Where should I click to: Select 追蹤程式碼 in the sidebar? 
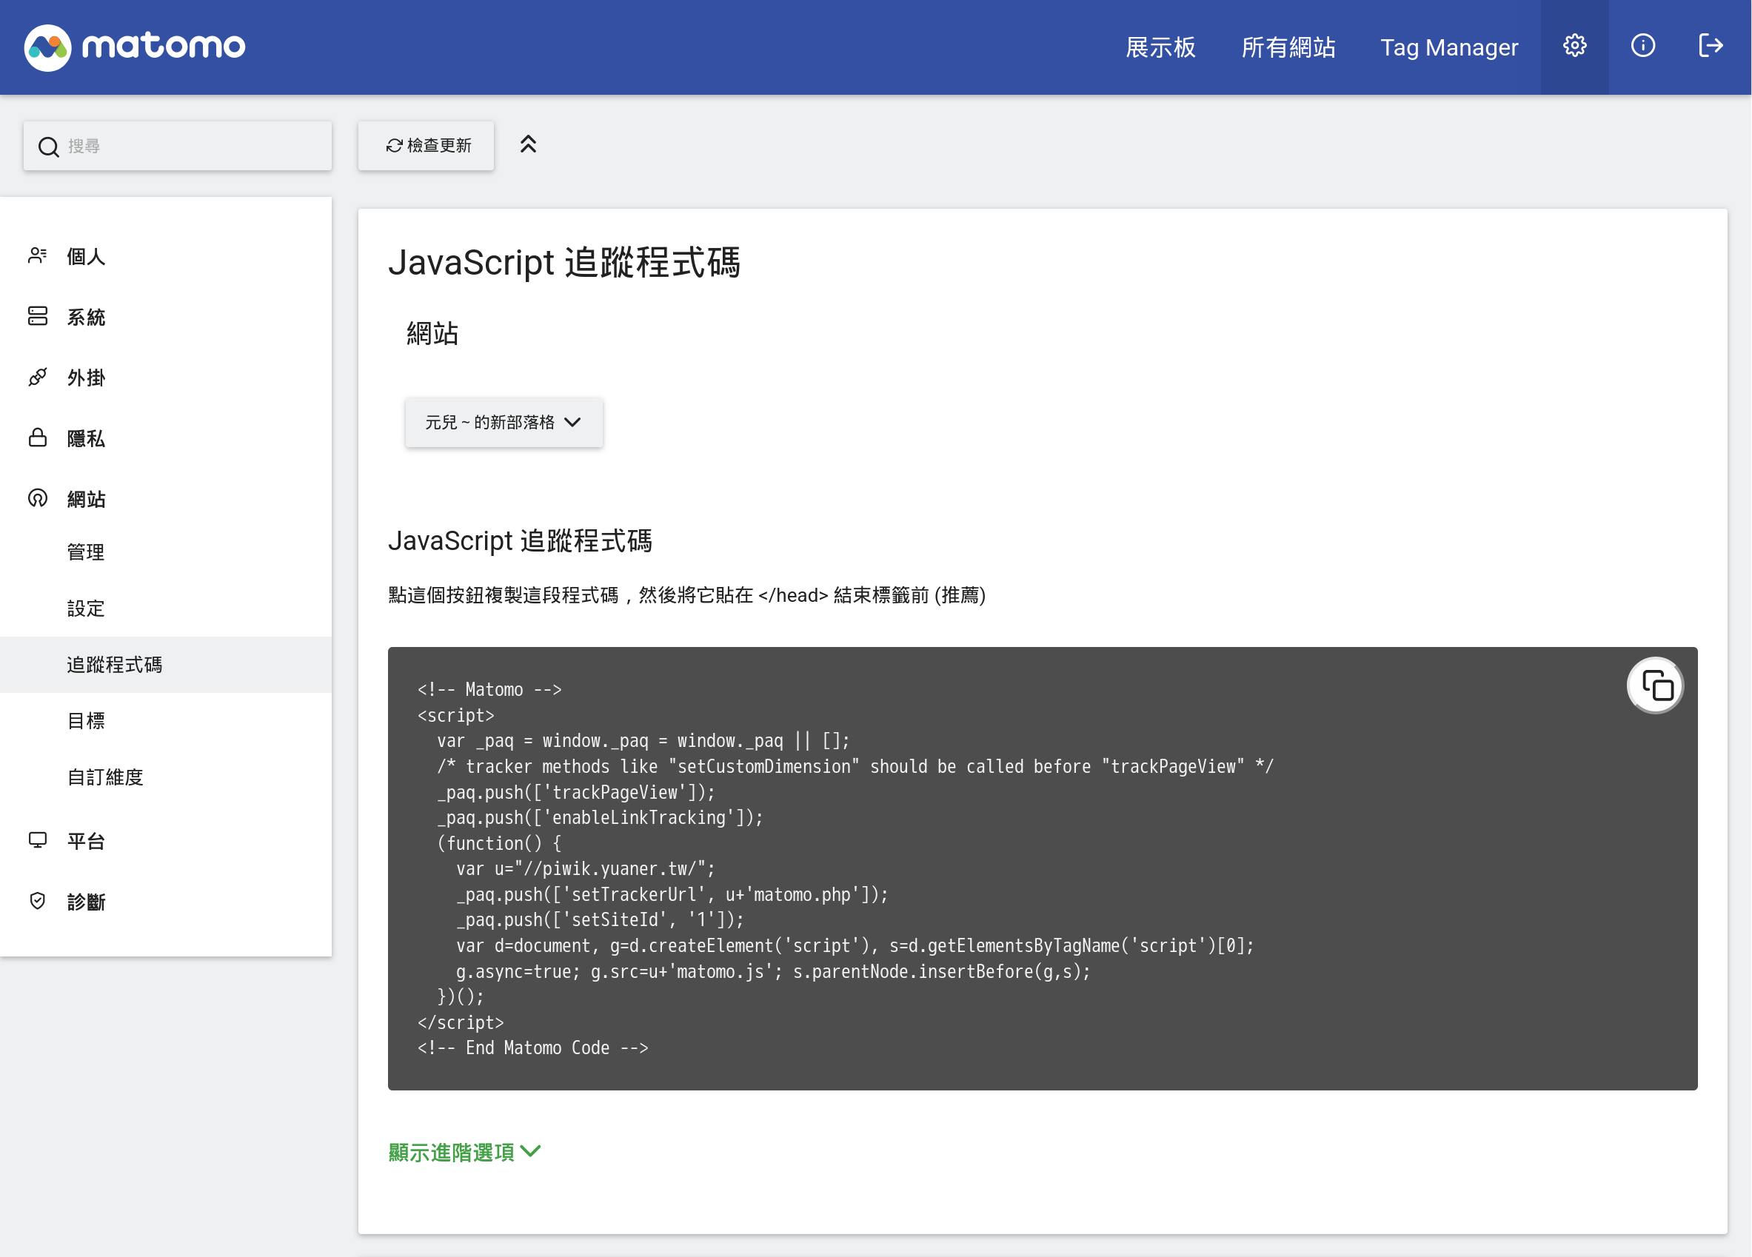pos(165,665)
